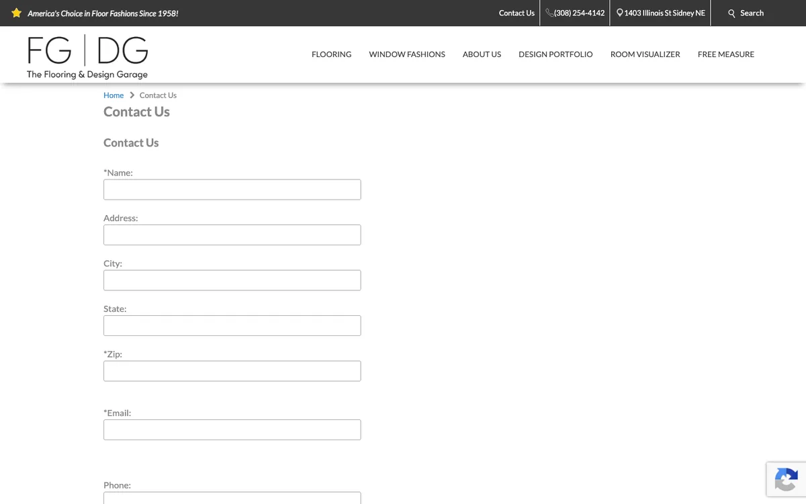Click the *Email: field label

coord(117,413)
